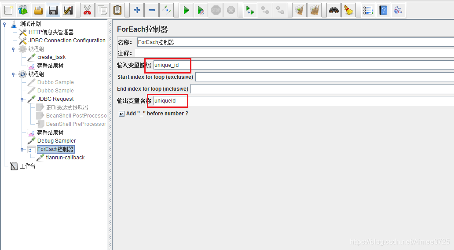Select BeanShell PreProcessor in tree
This screenshot has width=454, height=250.
click(76, 124)
